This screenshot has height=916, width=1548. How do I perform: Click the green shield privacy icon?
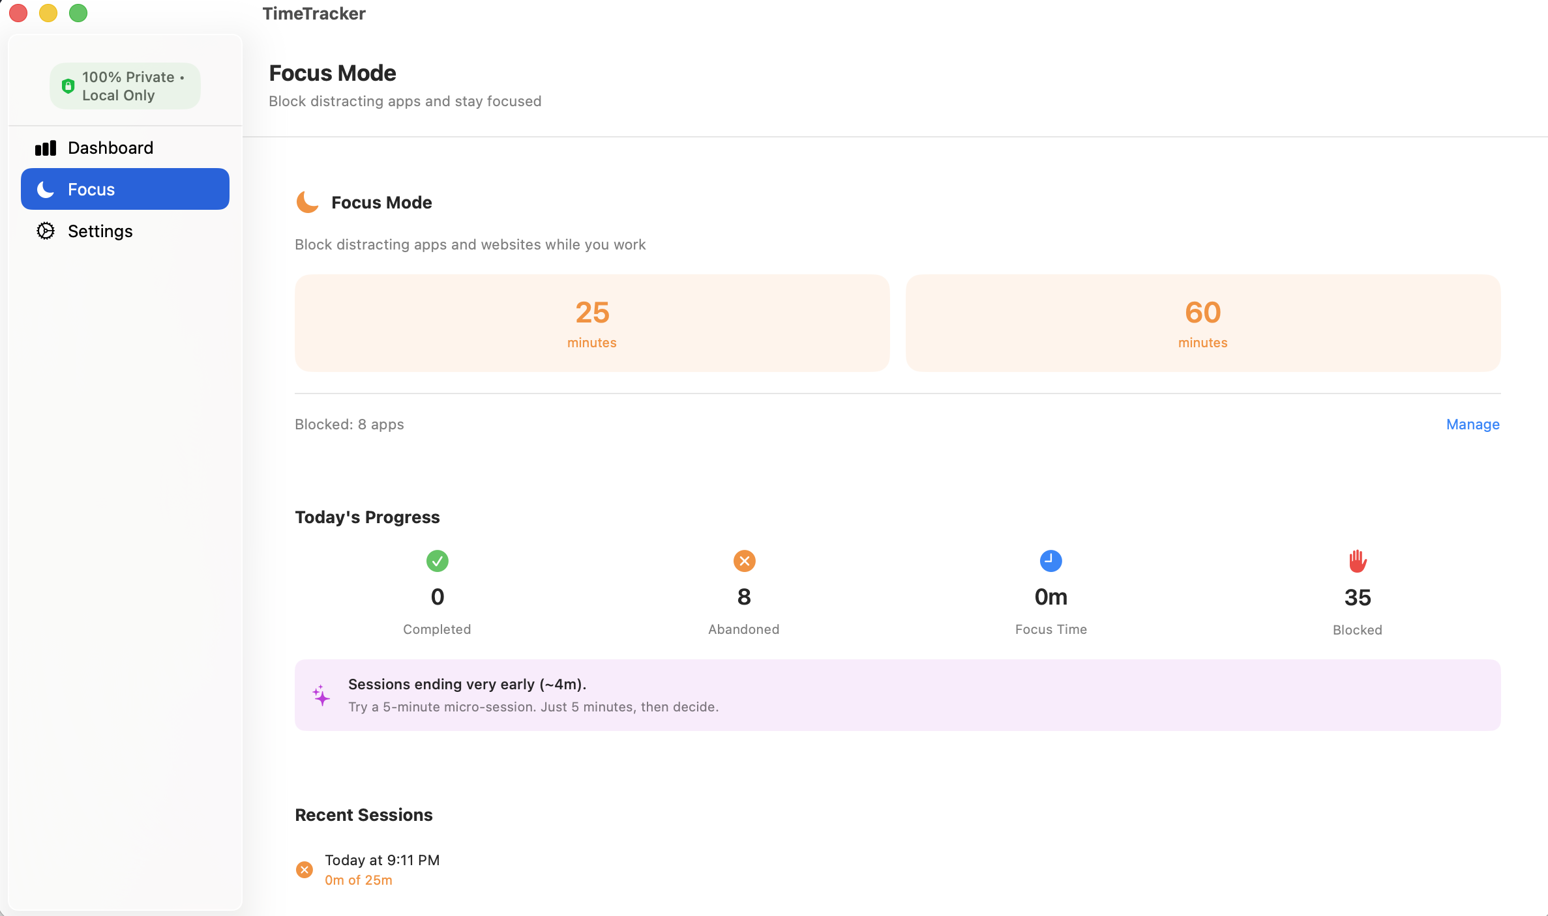coord(69,85)
